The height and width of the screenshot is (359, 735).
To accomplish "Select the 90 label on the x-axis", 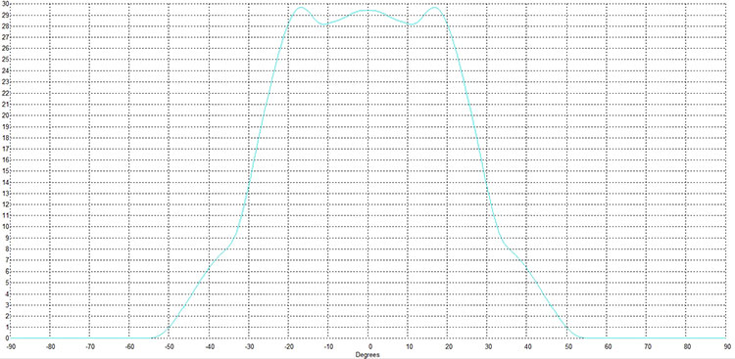I will click(727, 347).
